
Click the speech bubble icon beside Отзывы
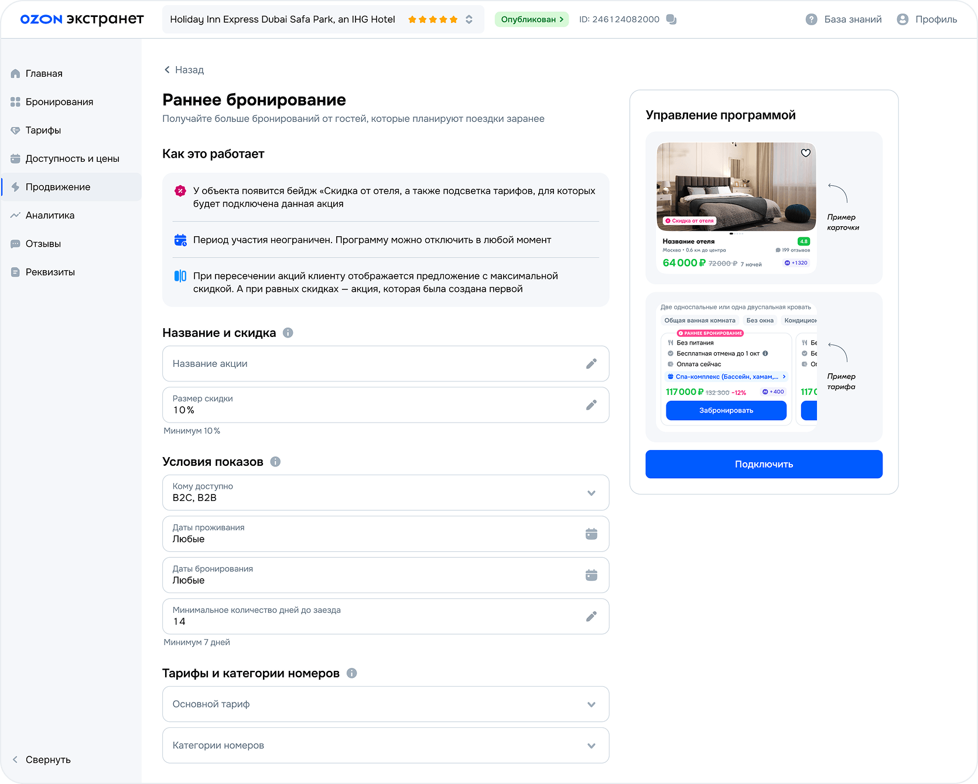15,244
